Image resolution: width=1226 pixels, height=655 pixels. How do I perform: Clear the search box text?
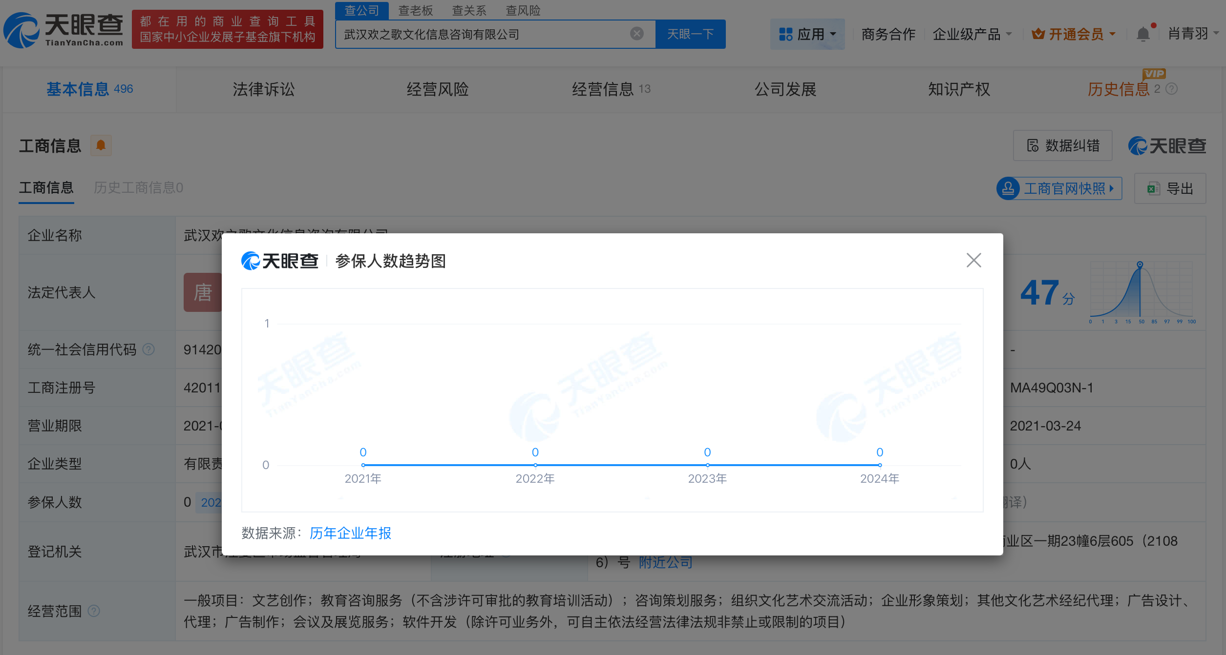coord(636,34)
